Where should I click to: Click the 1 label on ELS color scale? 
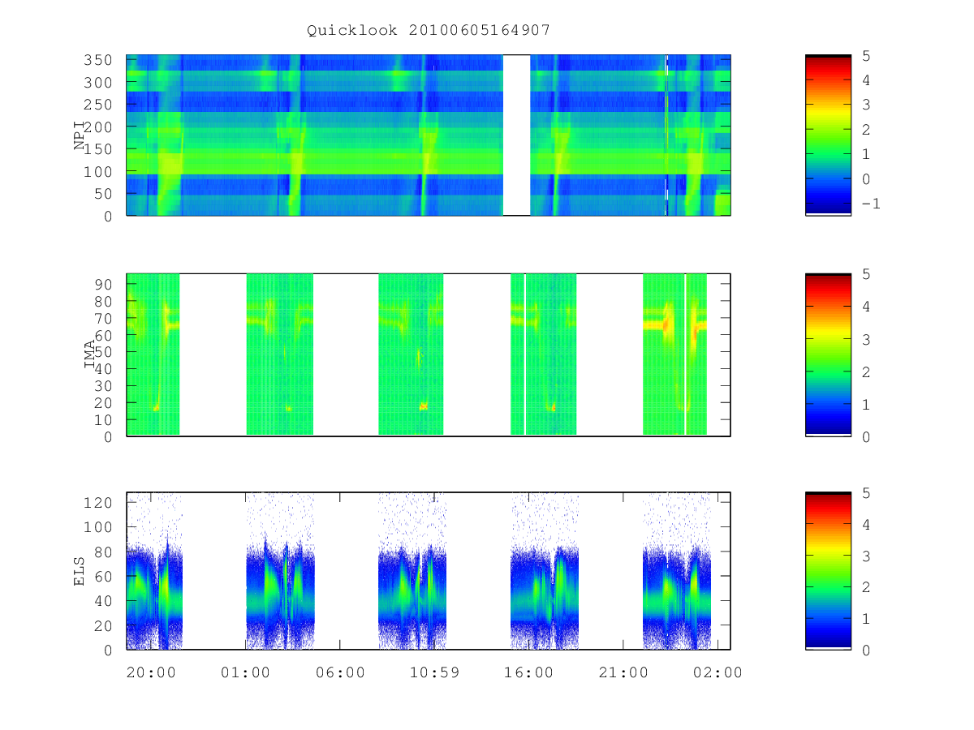coord(864,619)
